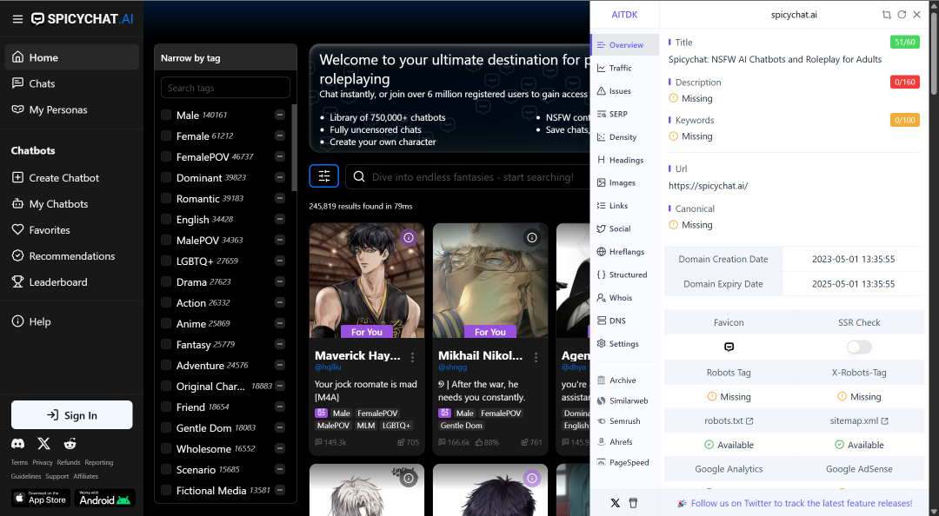939x516 pixels.
Task: Open Settings in AITDK sidebar
Action: 624,344
